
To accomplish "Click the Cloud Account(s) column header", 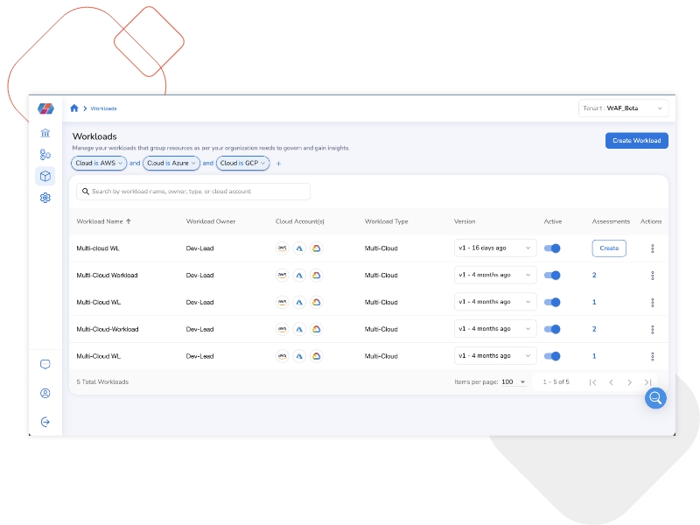I will pos(300,221).
